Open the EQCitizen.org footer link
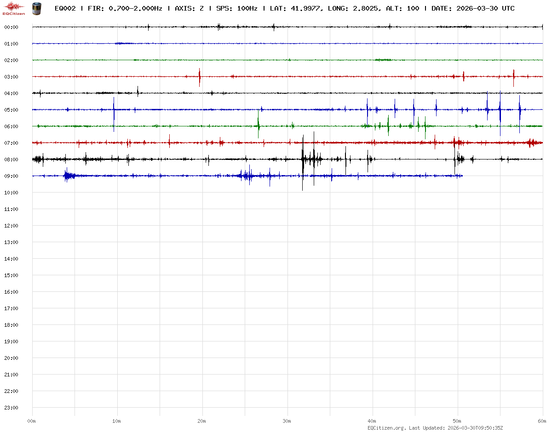Viewport: 552px width, 432px height. point(386,428)
